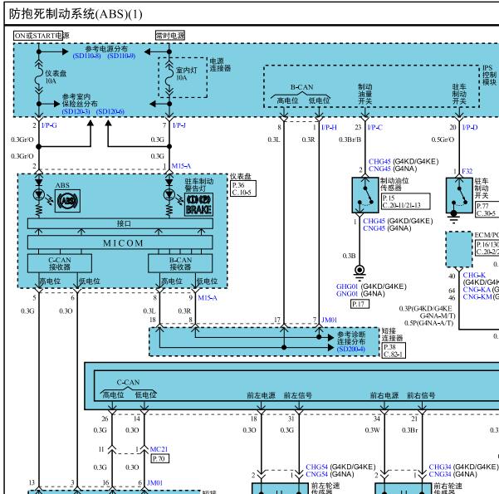Click the CHG-K connector label
The height and width of the screenshot is (494, 499).
pyautogui.click(x=474, y=276)
